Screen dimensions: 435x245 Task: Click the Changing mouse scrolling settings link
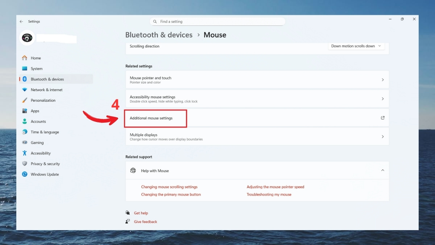[x=169, y=187]
